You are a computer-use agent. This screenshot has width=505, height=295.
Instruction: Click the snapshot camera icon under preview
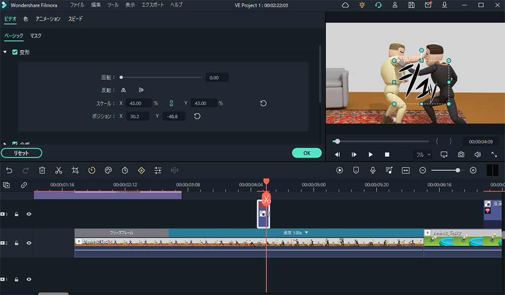(461, 154)
